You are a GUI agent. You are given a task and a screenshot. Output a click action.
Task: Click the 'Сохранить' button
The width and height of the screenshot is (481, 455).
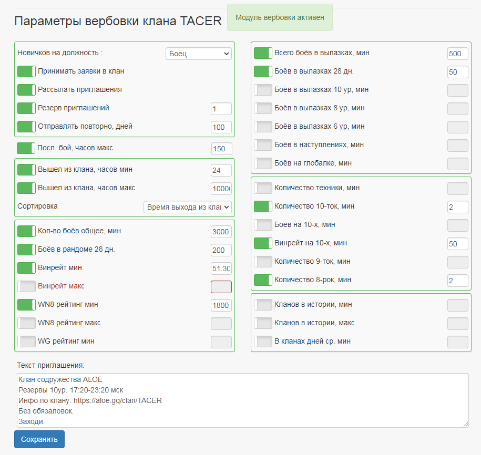[x=39, y=439]
